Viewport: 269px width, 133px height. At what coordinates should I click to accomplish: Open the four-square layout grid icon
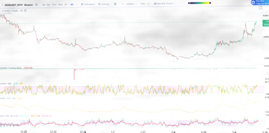(115, 4)
